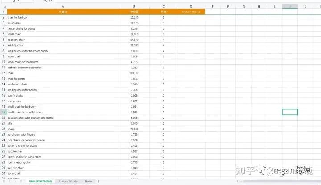
Task: Select column G header
Action: click(243, 7)
